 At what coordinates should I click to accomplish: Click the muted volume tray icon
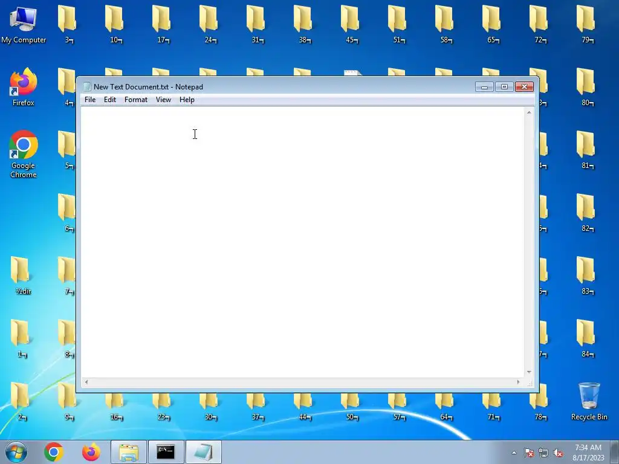click(558, 453)
